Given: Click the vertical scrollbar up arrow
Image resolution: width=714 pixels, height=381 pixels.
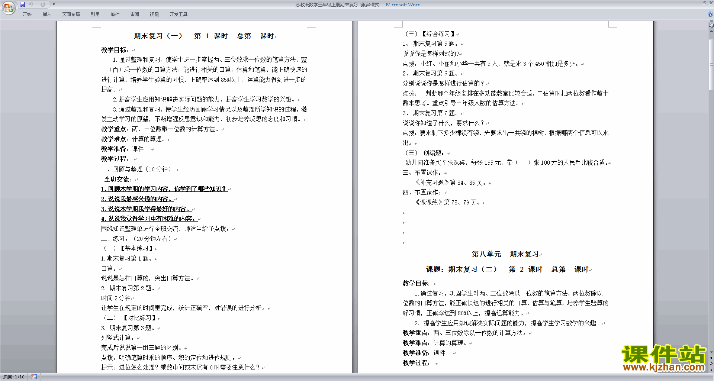Looking at the screenshot, I should (711, 31).
